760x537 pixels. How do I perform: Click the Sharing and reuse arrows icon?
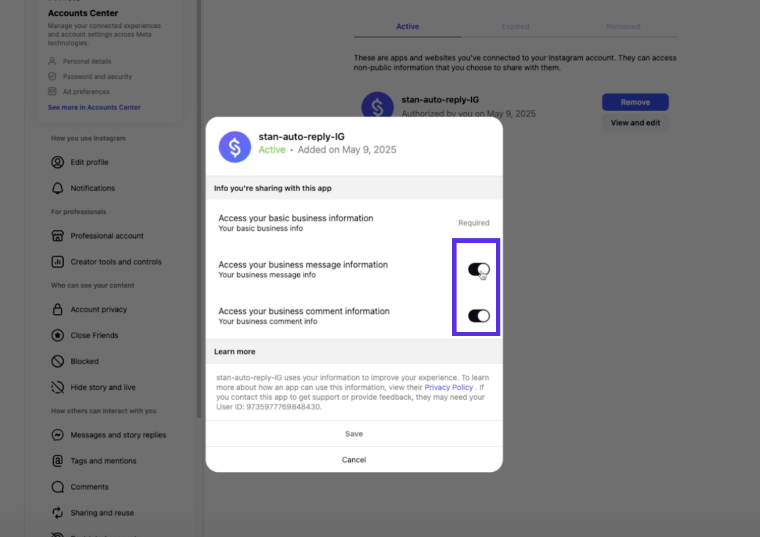pos(58,512)
